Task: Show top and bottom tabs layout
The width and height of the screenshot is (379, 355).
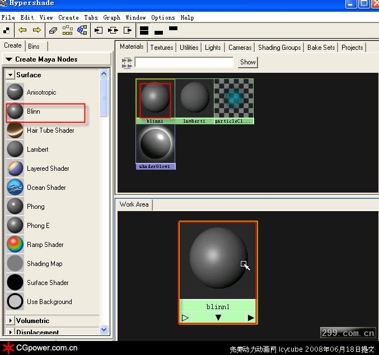Action: [x=144, y=30]
